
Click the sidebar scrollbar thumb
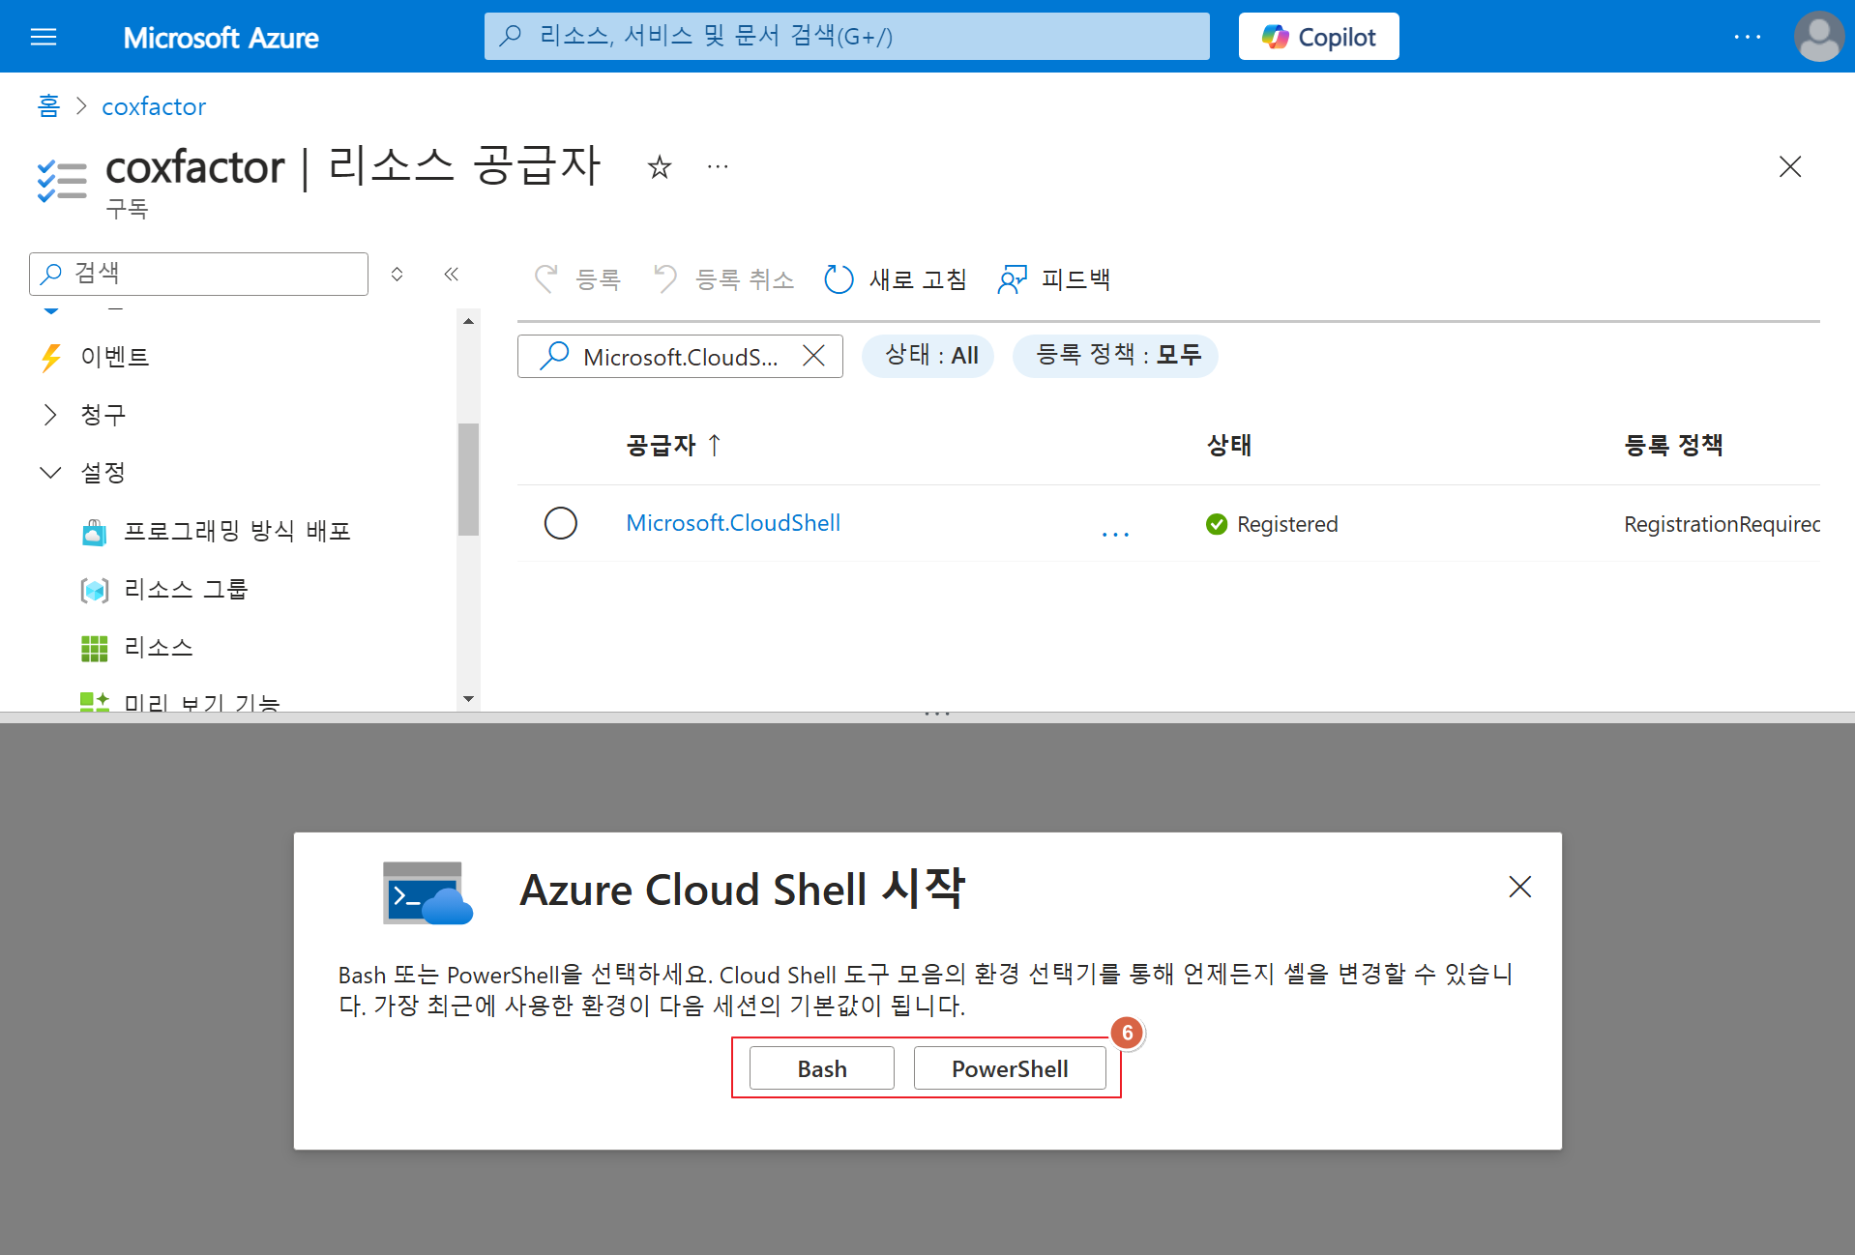468,479
